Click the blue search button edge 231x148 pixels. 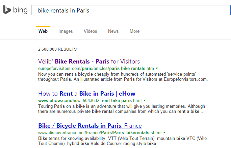point(230,10)
